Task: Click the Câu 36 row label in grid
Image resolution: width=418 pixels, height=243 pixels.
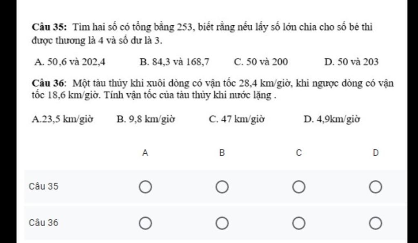Action: pyautogui.click(x=44, y=223)
